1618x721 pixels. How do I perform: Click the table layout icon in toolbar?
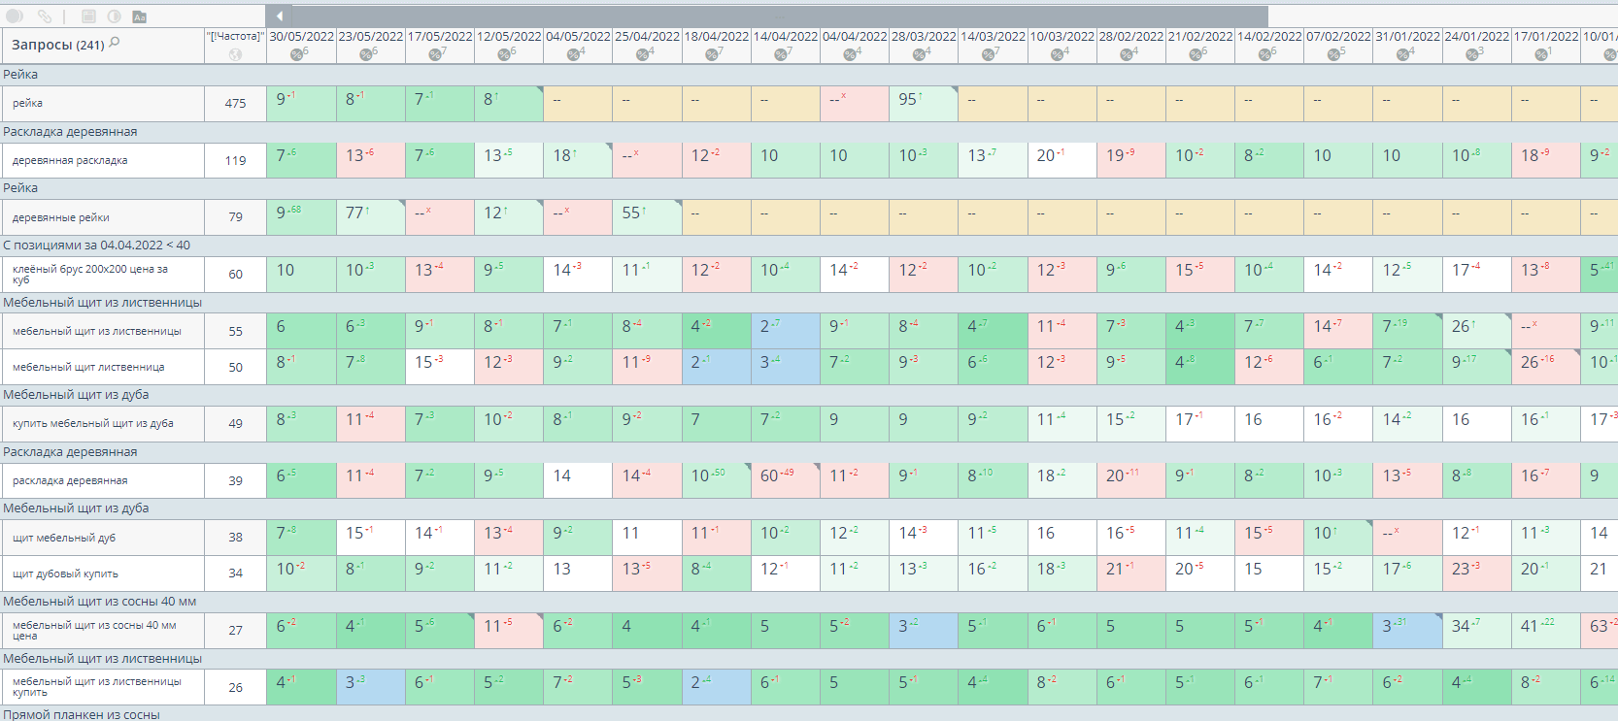88,16
